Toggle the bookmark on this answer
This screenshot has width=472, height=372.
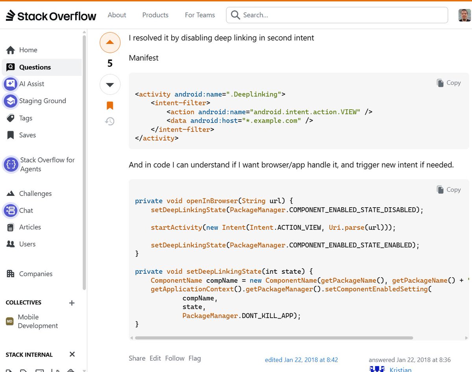click(x=110, y=105)
